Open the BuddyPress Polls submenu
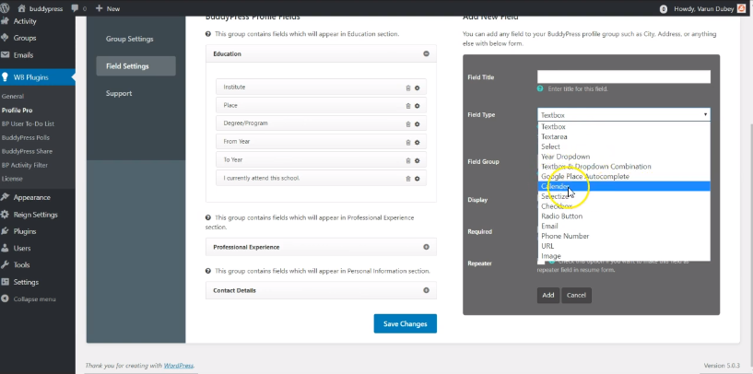 (26, 137)
